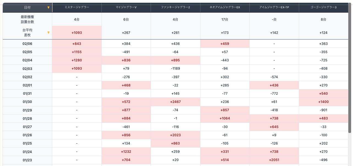Select the マイジャグラーV column header
Viewport: 353px width, 166px height.
point(126,7)
